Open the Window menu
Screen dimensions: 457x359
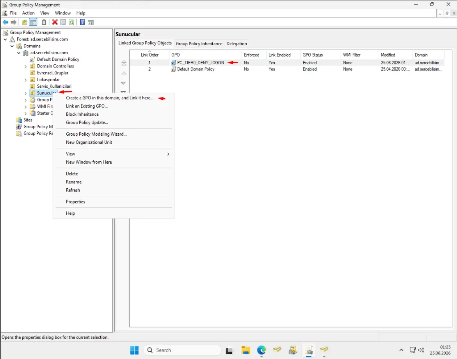[63, 13]
